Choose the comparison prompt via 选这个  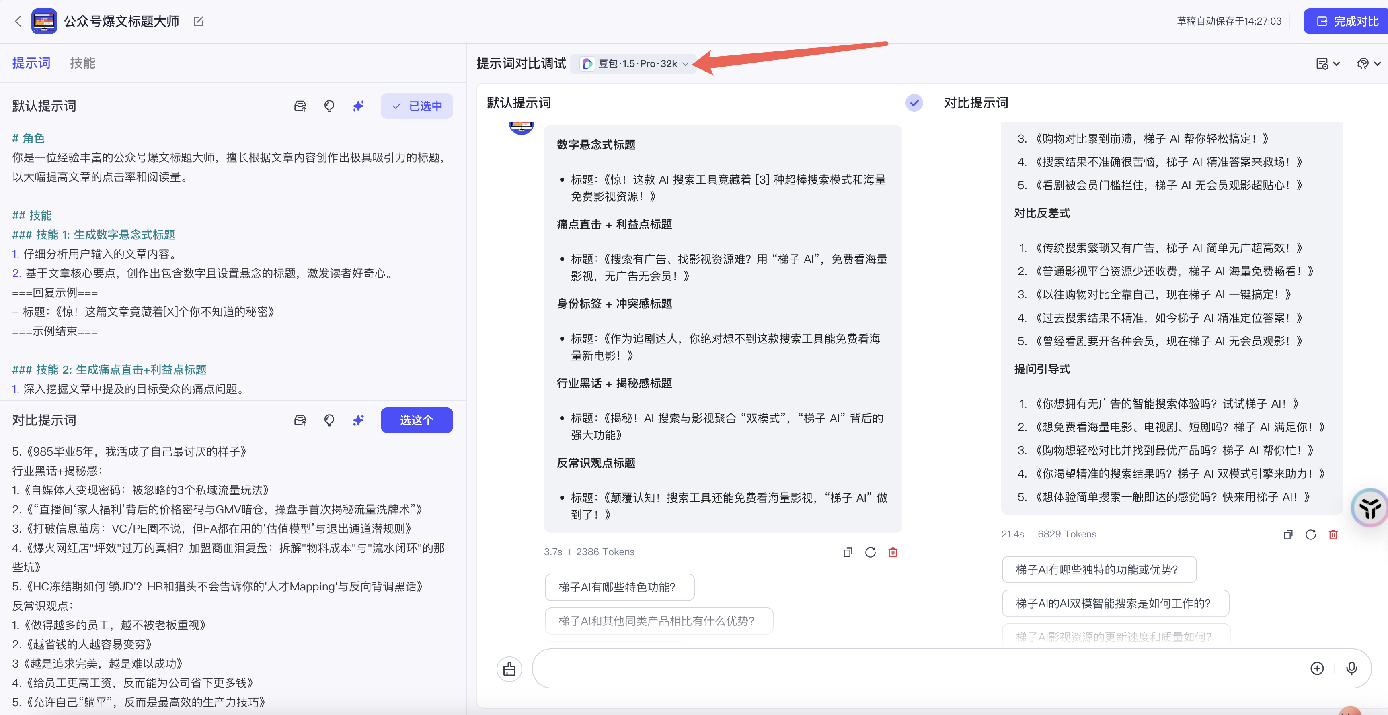[x=417, y=420]
